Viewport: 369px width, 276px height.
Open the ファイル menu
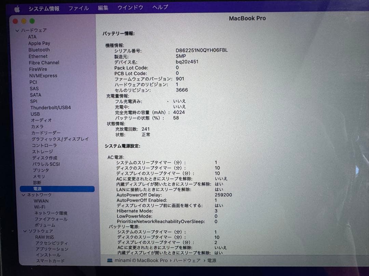79,8
